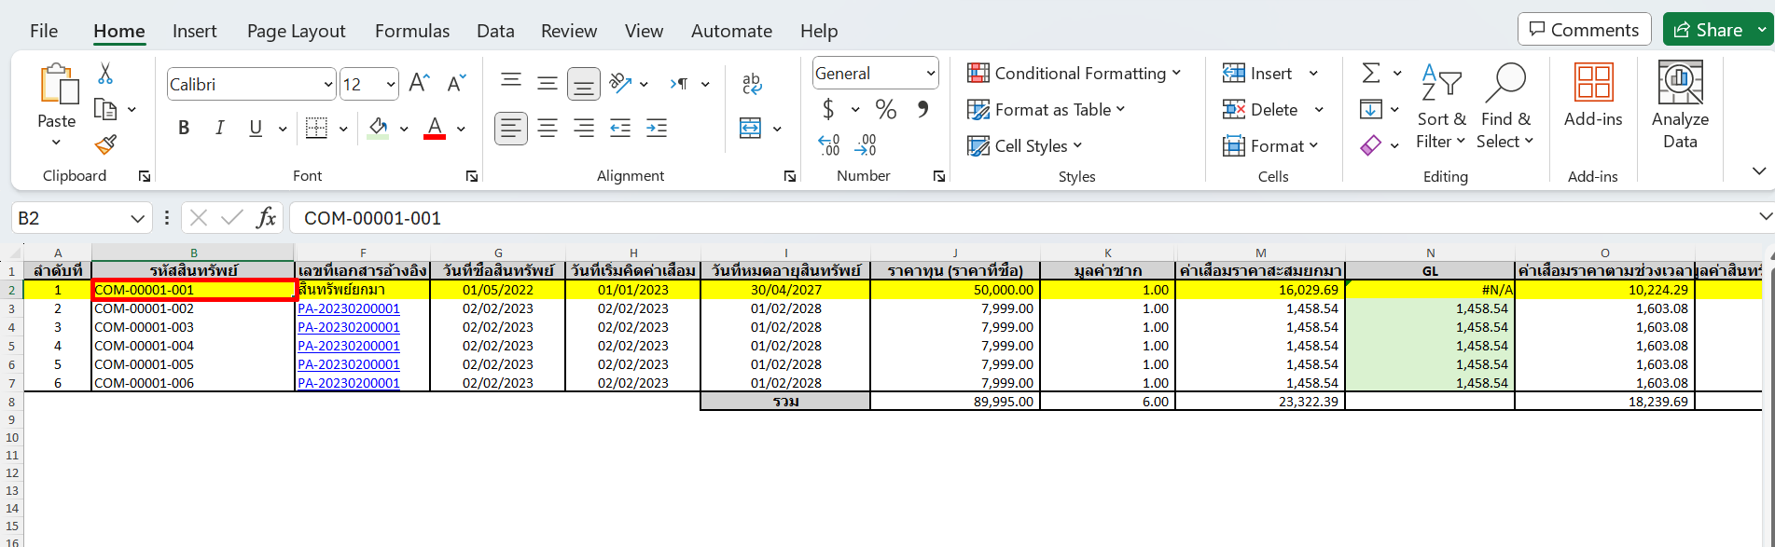This screenshot has height=547, width=1775.
Task: Toggle align right
Action: pyautogui.click(x=584, y=128)
